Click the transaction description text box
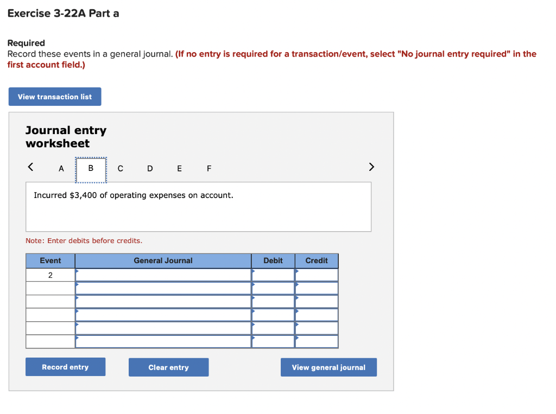The height and width of the screenshot is (414, 556). click(x=198, y=207)
